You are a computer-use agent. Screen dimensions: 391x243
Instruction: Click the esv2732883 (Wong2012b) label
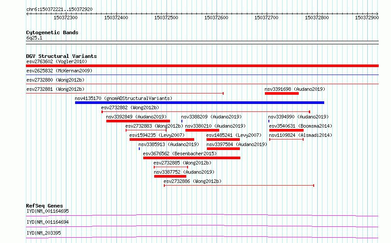[154, 126]
